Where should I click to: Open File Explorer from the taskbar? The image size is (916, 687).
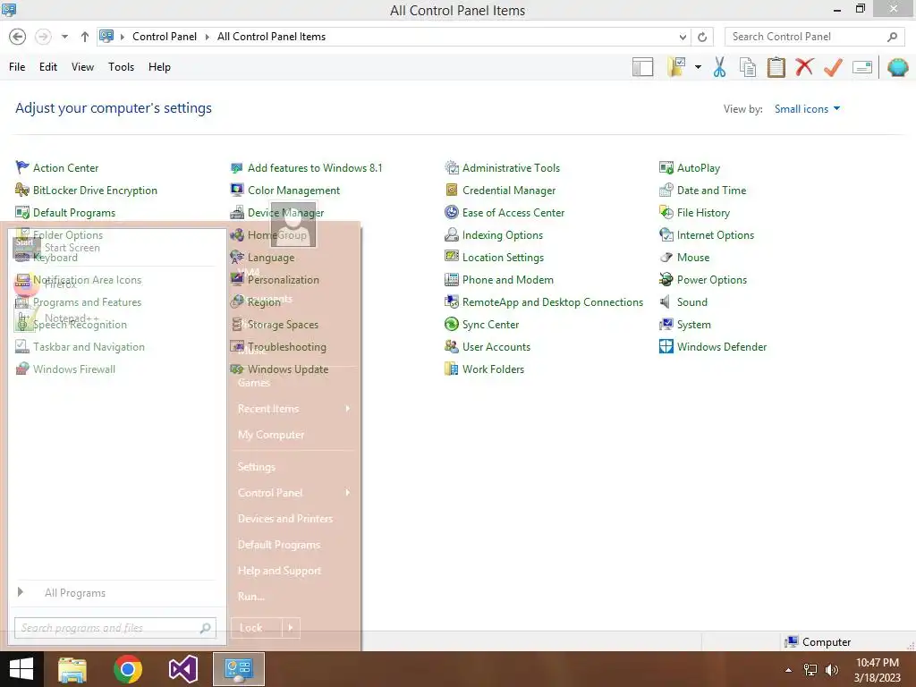[x=72, y=669]
